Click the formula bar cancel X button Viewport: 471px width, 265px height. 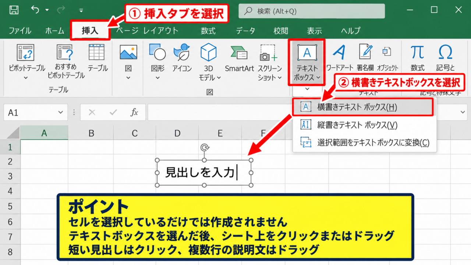coord(92,113)
